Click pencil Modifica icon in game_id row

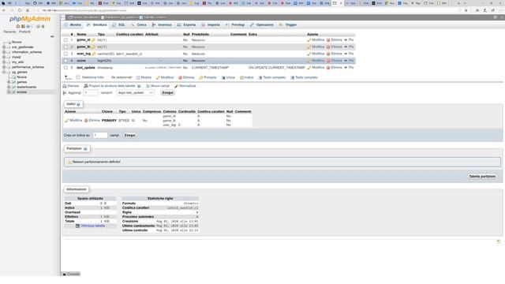309,40
